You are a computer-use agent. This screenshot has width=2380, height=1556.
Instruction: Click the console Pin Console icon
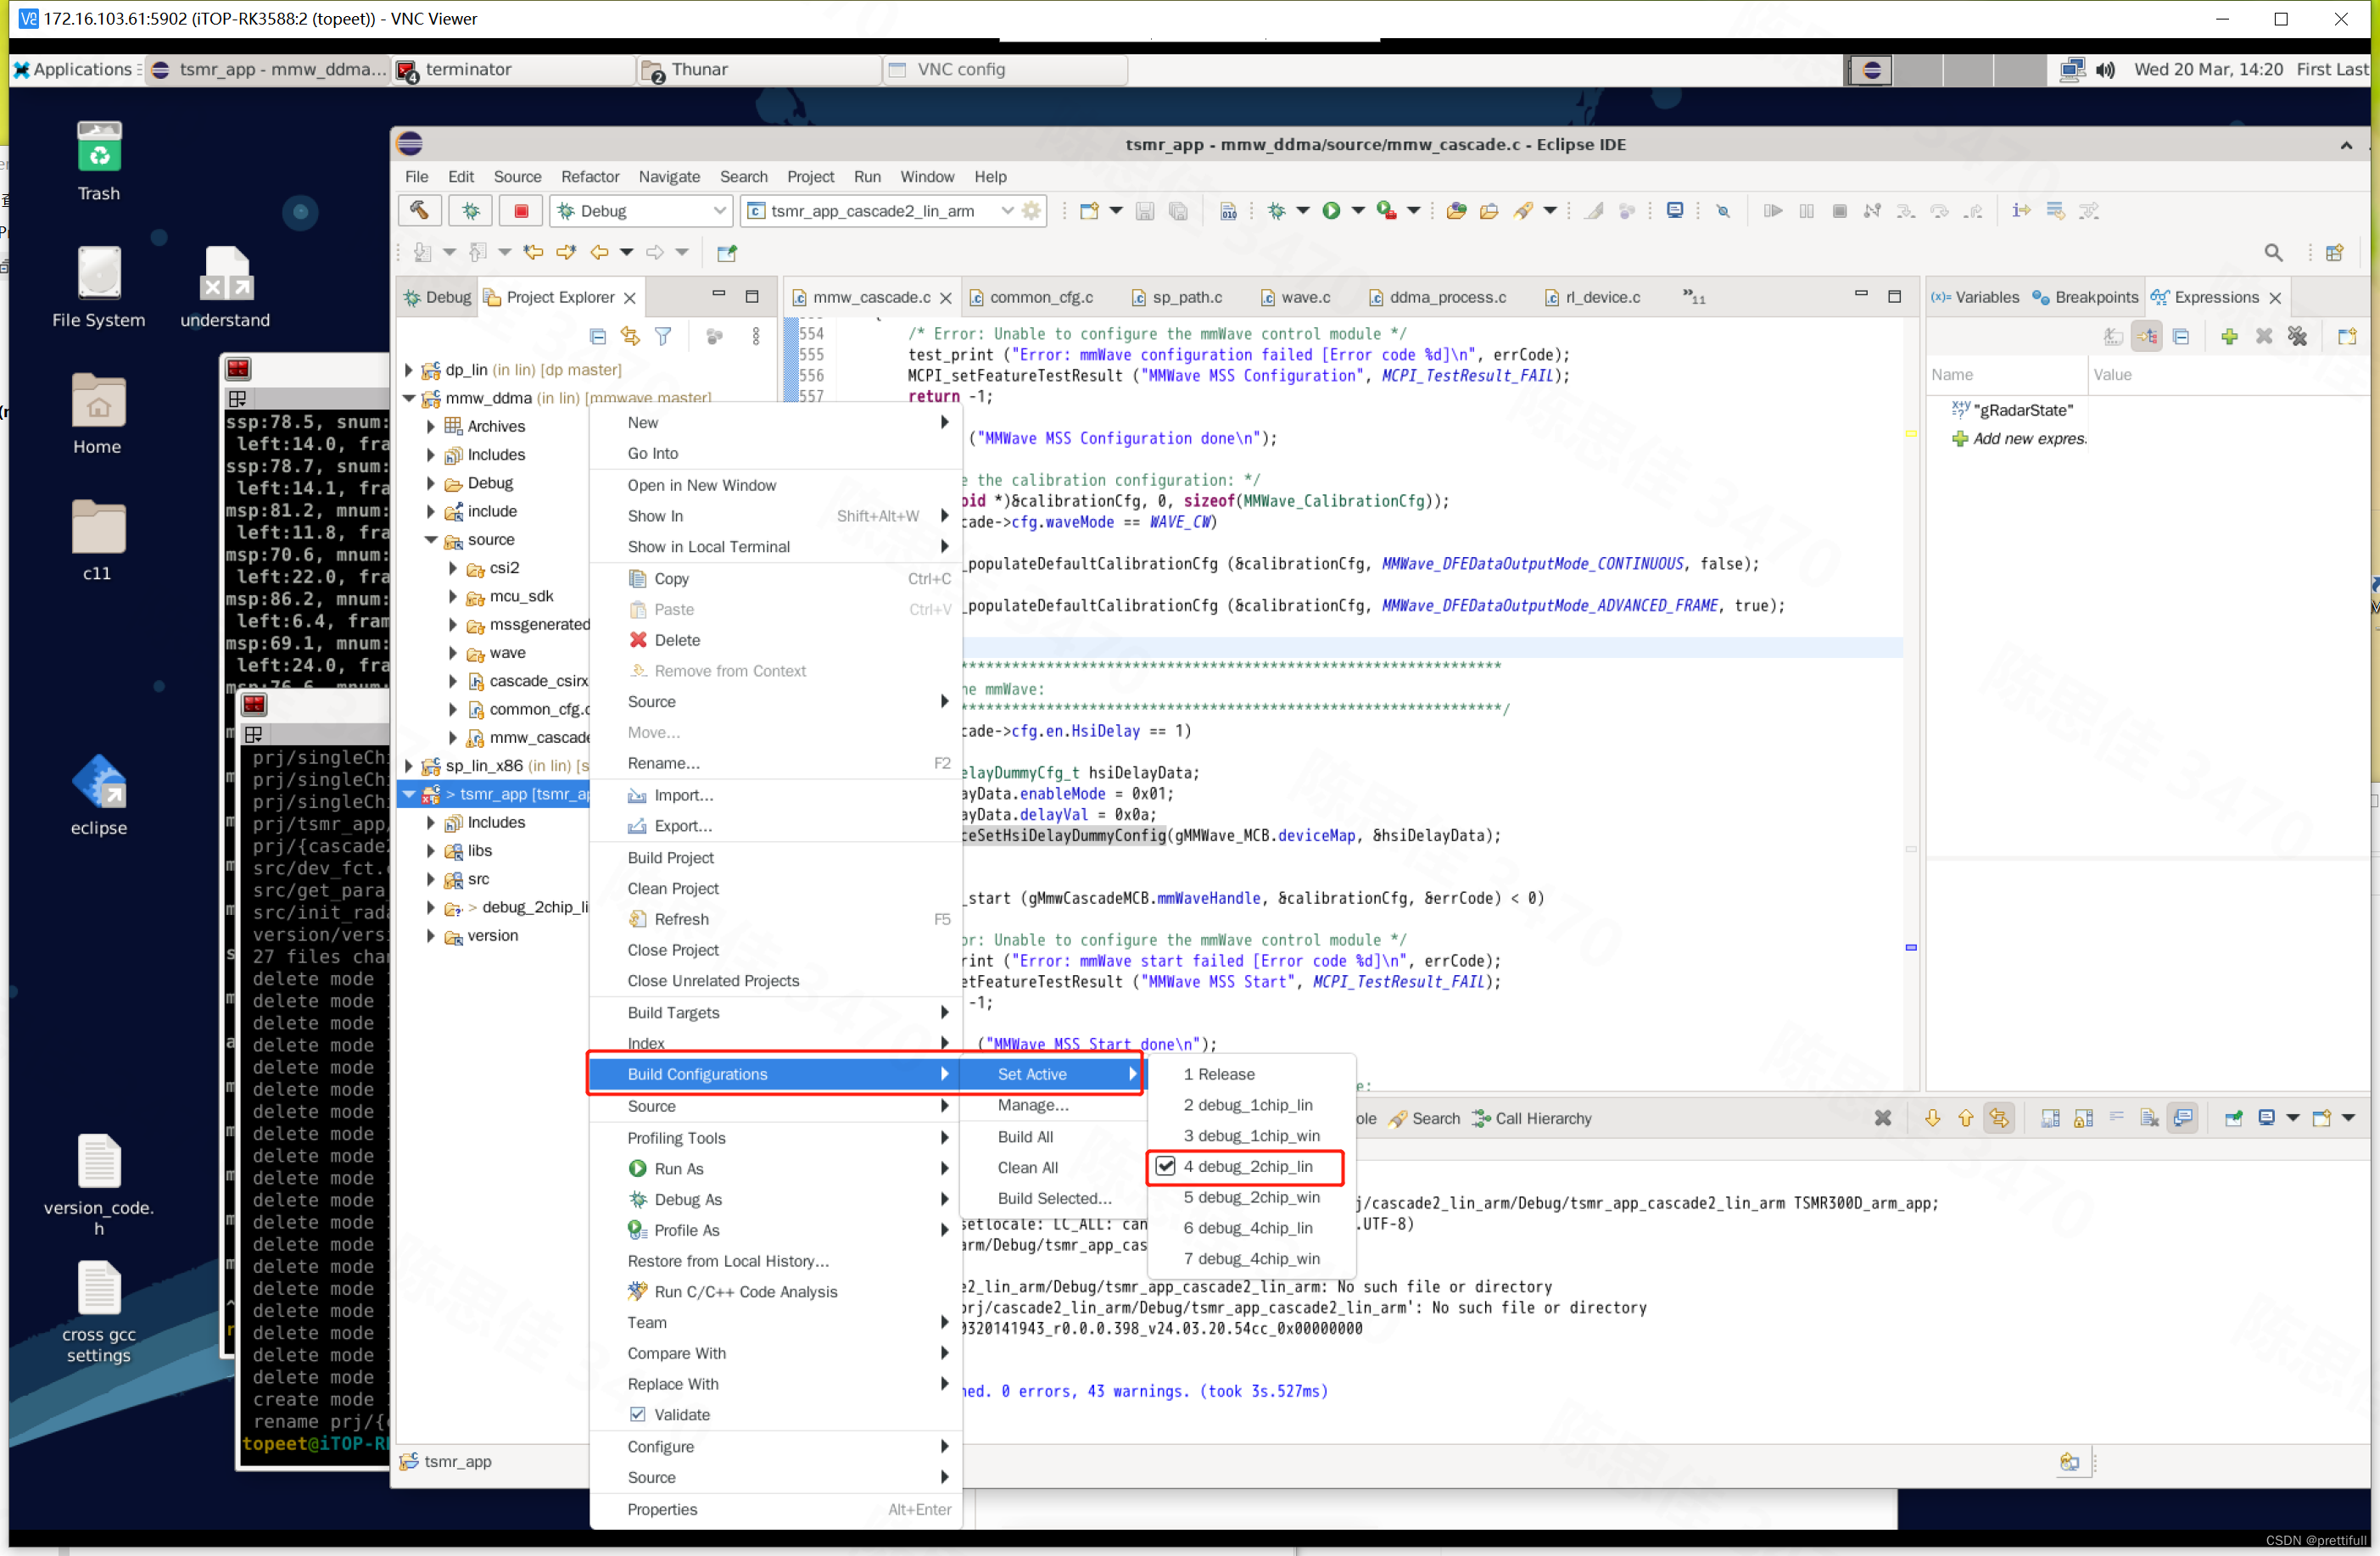2233,1118
